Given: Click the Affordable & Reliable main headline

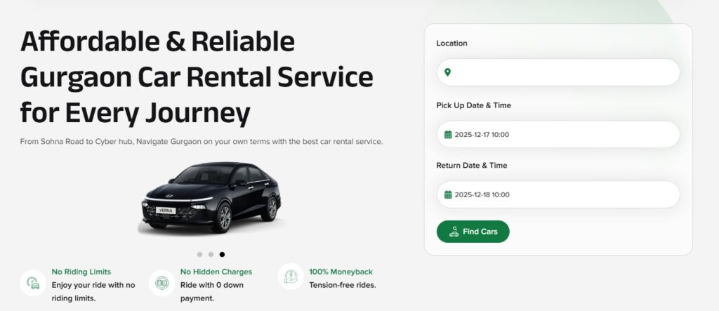Looking at the screenshot, I should (x=197, y=77).
